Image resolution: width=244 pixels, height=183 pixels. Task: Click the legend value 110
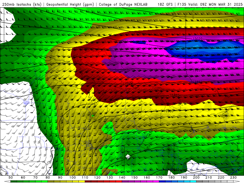coord(85,178)
